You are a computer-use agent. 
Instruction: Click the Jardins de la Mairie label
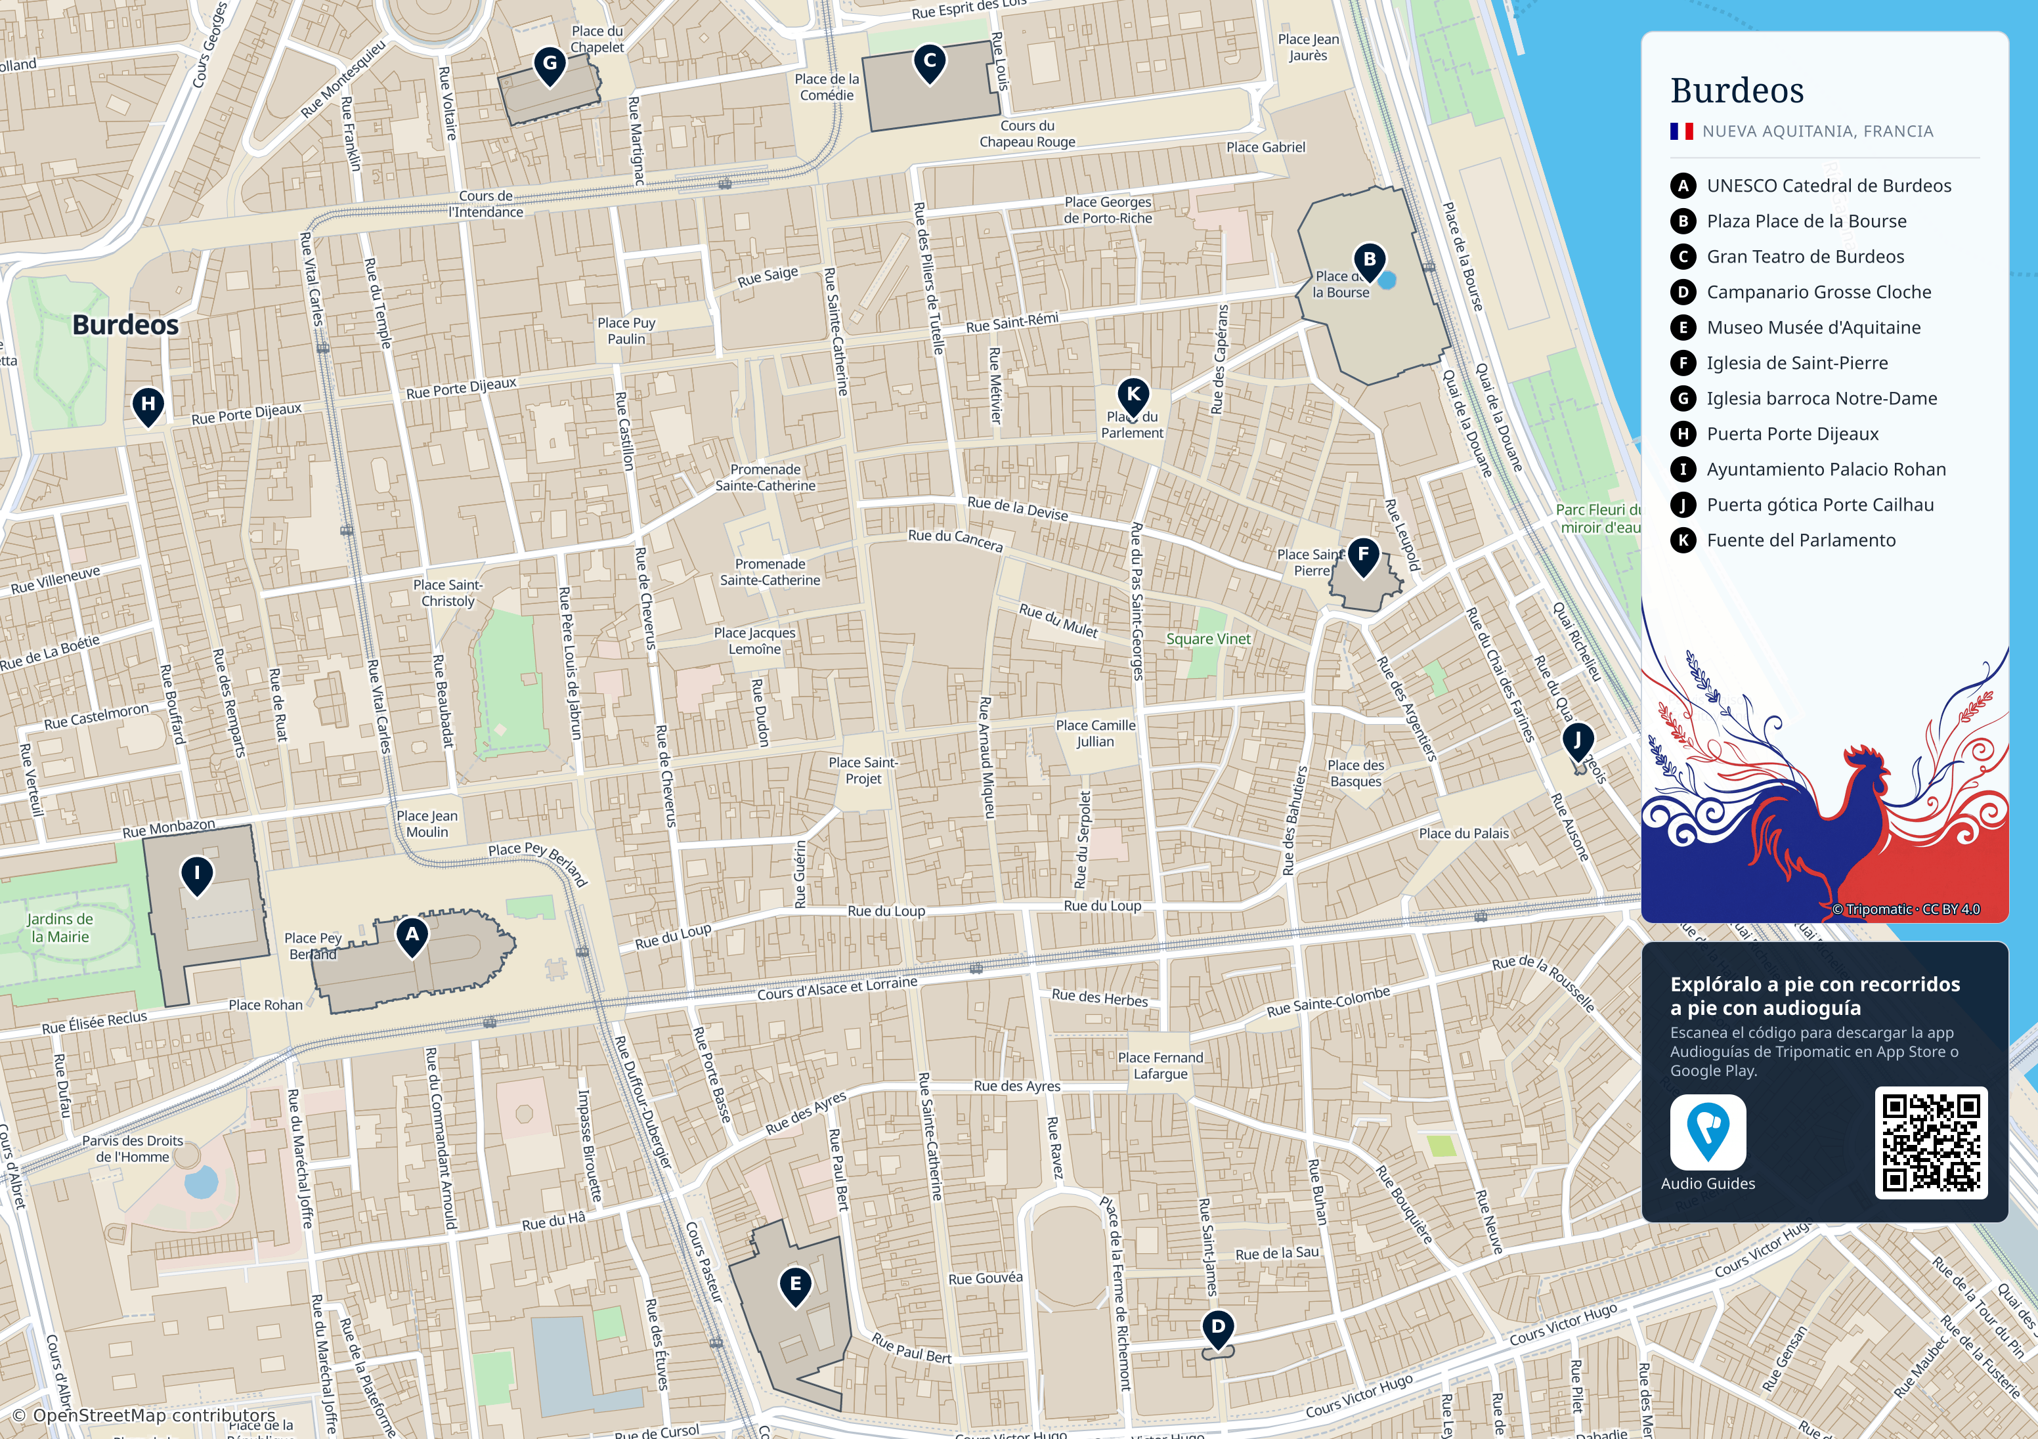(x=60, y=928)
